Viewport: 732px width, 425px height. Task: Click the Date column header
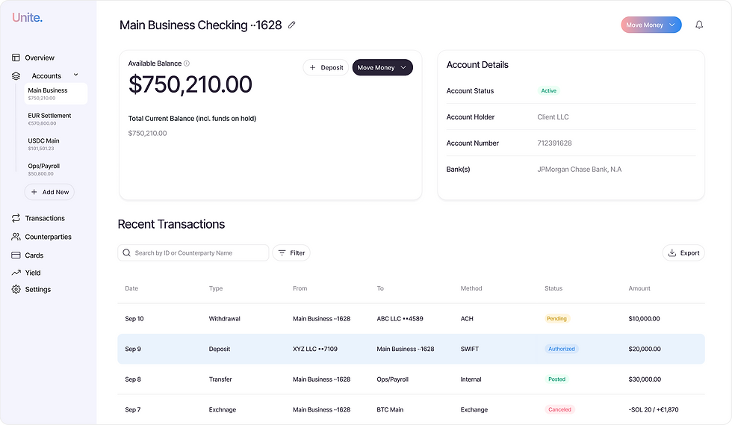tap(131, 288)
